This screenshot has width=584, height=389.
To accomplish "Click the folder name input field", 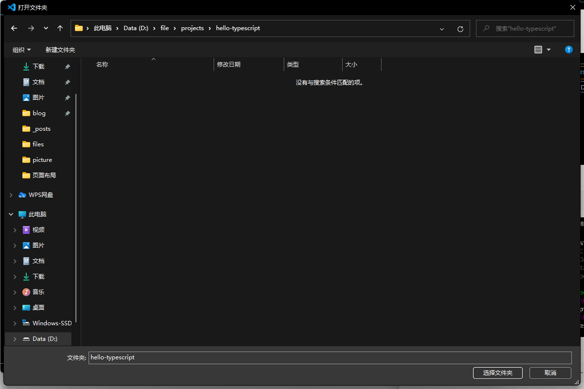I will 329,357.
